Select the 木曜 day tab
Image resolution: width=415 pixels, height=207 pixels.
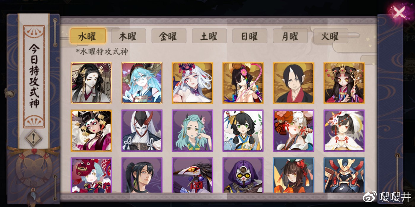pos(128,36)
